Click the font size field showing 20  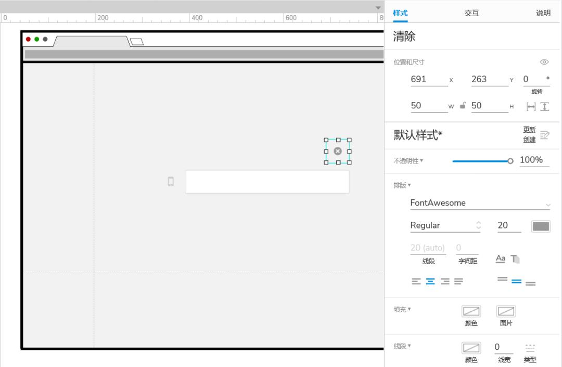pyautogui.click(x=509, y=225)
